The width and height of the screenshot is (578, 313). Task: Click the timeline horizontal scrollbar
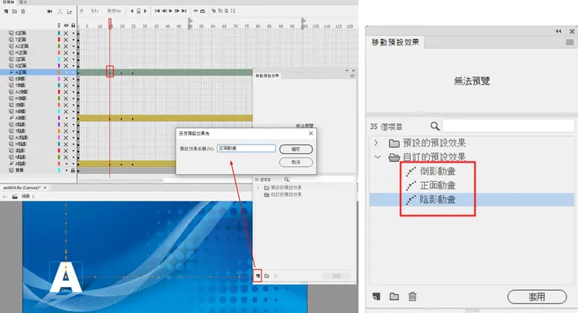coord(121,180)
